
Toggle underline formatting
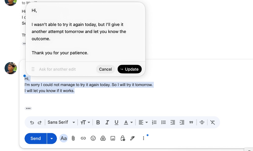[116, 122]
